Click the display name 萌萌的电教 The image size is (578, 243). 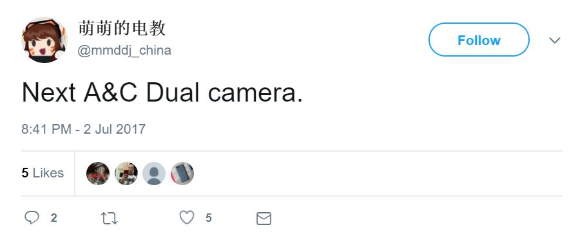pos(122,29)
